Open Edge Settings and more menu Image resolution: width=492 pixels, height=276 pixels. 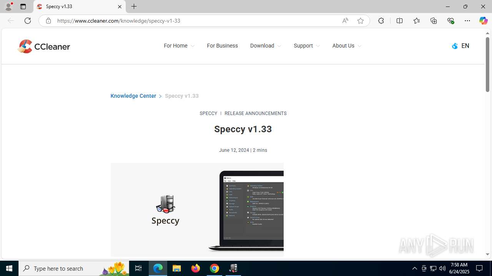pyautogui.click(x=467, y=21)
